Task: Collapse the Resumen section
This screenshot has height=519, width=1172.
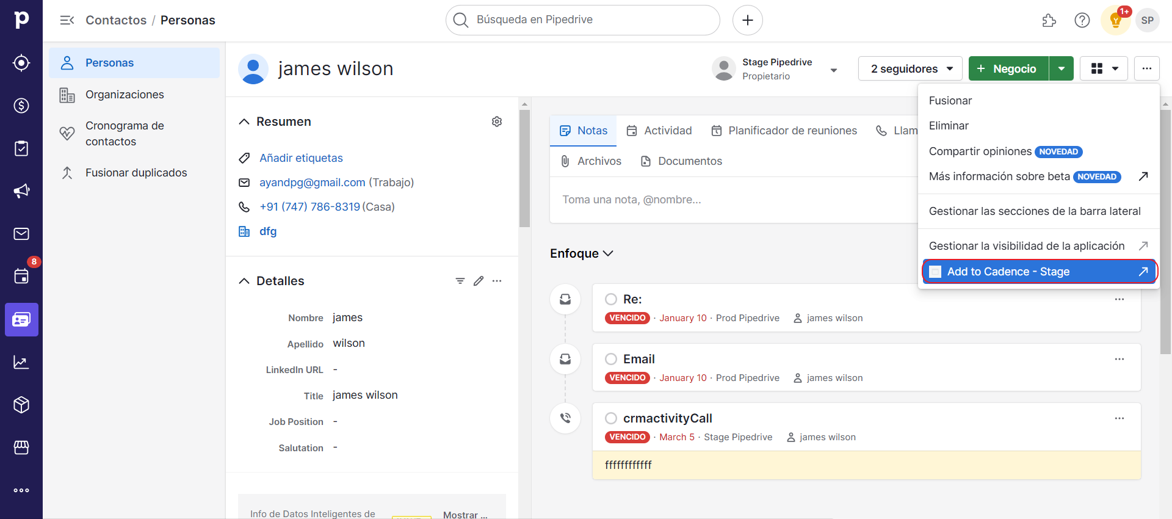Action: [x=244, y=122]
